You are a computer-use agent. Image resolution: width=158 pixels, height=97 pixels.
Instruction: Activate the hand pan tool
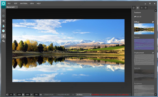click(x=3, y=36)
